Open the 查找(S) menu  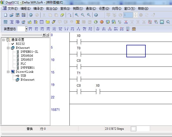click(65, 8)
